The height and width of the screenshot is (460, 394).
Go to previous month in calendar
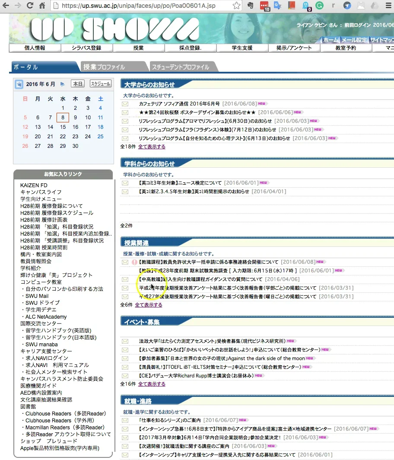pyautogui.click(x=19, y=84)
